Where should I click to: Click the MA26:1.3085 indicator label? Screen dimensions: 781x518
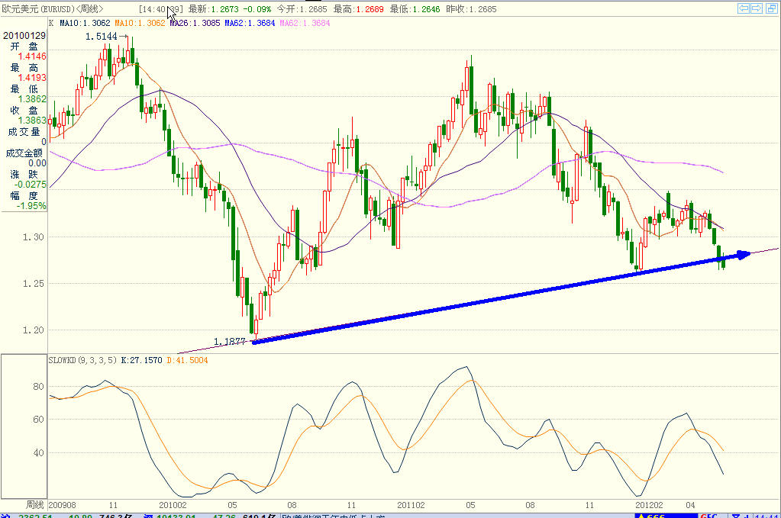pyautogui.click(x=195, y=23)
